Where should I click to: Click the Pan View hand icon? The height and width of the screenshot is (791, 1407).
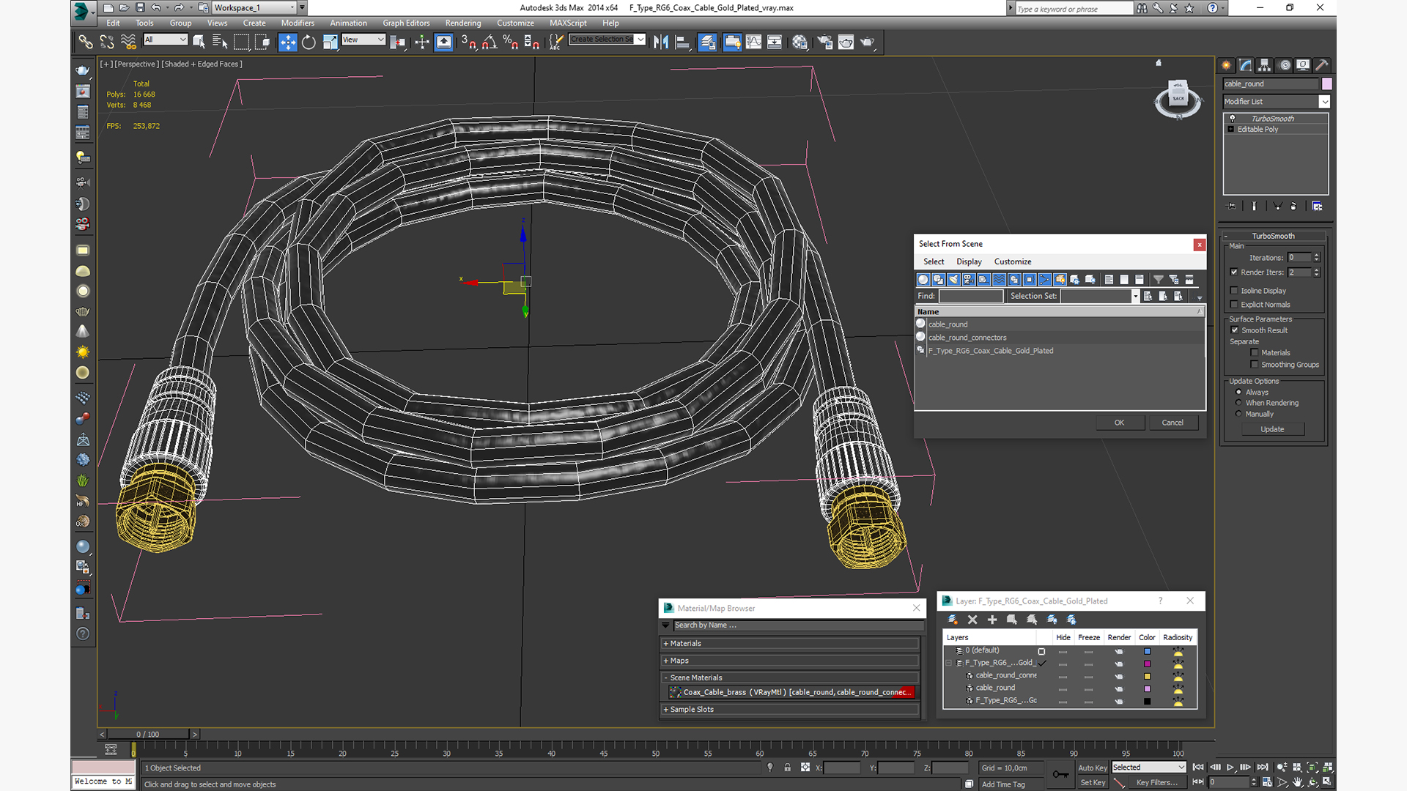[1298, 782]
